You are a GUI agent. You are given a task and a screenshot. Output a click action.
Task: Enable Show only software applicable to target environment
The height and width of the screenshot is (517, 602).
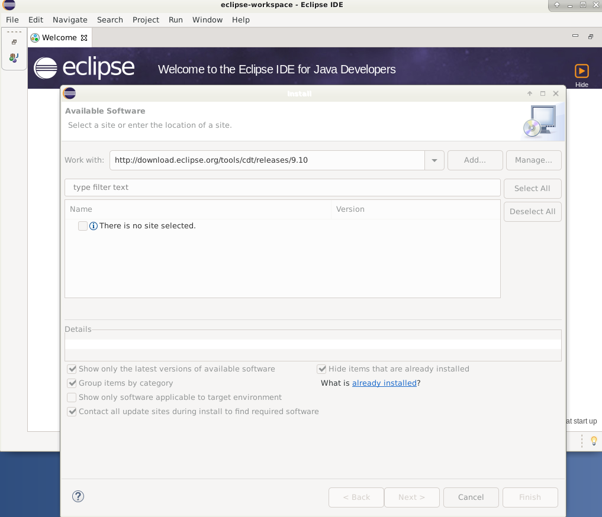tap(72, 398)
